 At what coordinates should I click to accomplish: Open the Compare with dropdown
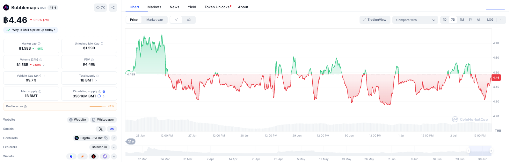415,20
